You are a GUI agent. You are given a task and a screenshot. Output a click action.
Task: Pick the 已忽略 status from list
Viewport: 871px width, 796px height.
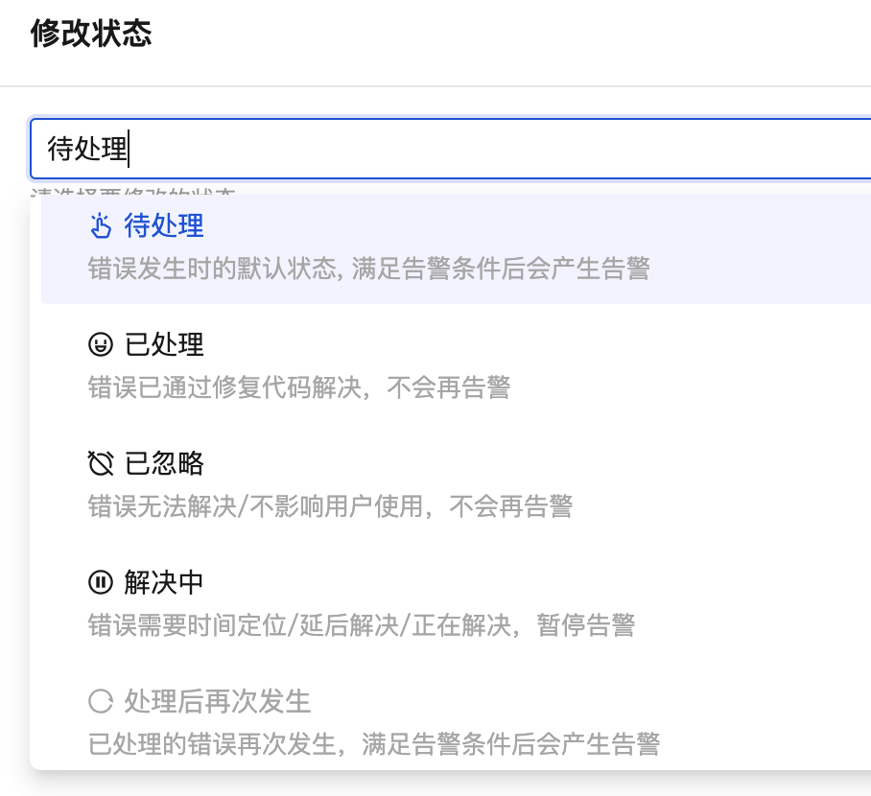tap(164, 463)
